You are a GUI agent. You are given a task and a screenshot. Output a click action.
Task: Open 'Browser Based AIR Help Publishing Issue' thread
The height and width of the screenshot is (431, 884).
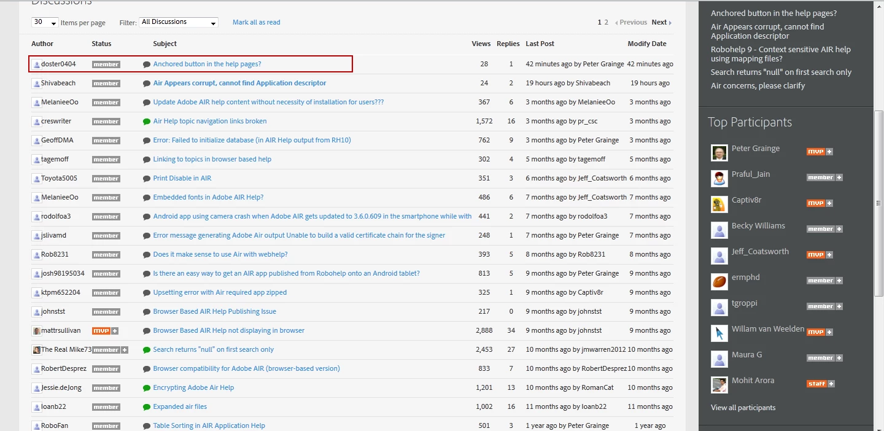215,311
